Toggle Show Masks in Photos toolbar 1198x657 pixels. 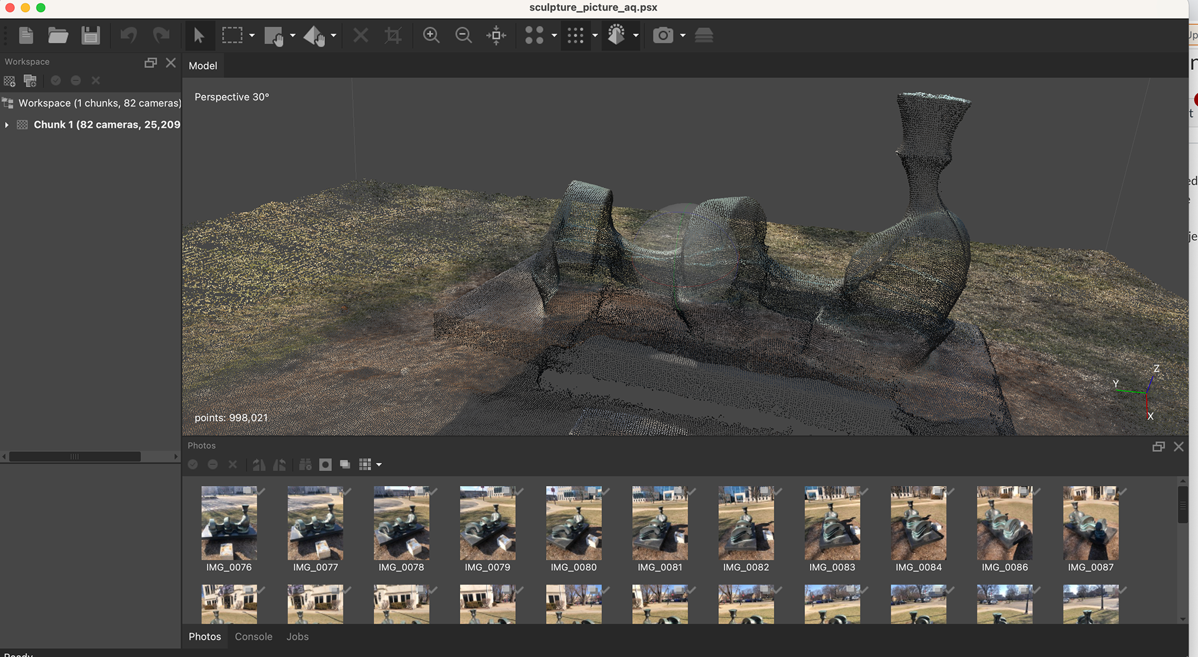tap(325, 464)
